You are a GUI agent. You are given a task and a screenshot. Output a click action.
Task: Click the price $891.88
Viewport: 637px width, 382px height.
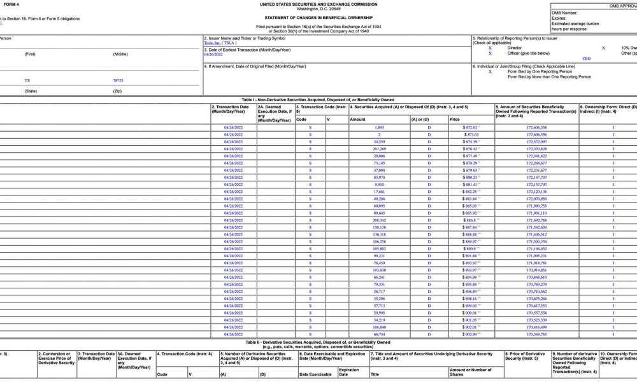pyautogui.click(x=470, y=256)
